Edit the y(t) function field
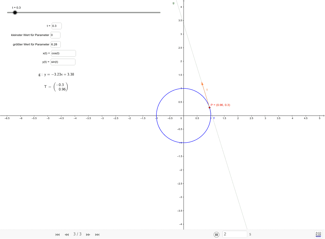This screenshot has width=325, height=239. (63, 62)
